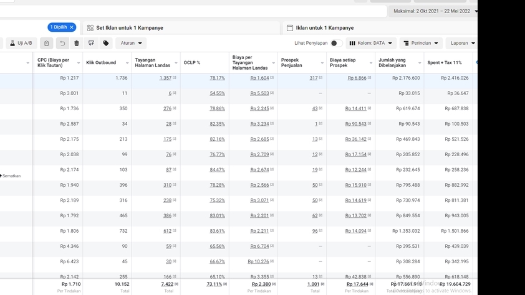The height and width of the screenshot is (295, 525).
Task: Click footnote icon beside value 87
Action: pos(175,169)
